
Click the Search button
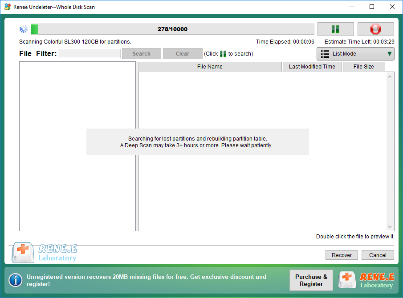pyautogui.click(x=141, y=54)
